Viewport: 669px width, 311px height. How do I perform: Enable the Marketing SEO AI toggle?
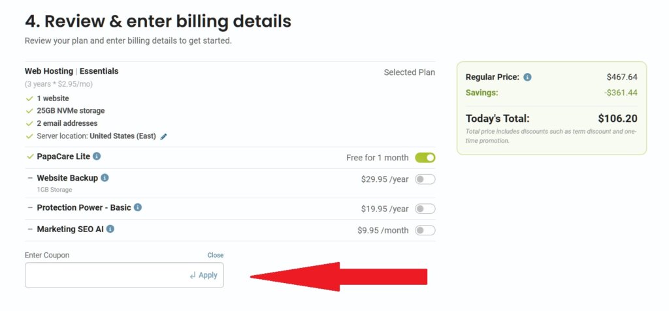tap(425, 230)
